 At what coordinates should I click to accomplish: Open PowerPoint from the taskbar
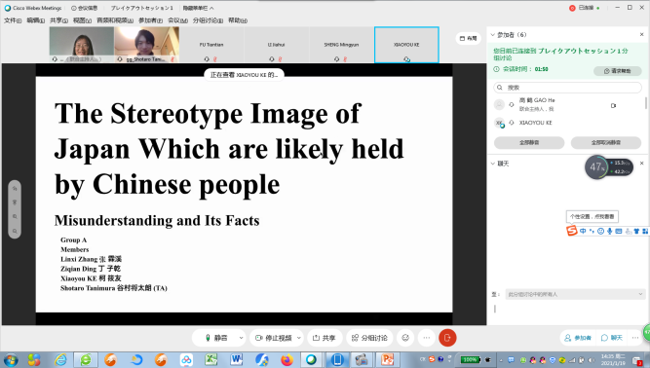[x=387, y=359]
